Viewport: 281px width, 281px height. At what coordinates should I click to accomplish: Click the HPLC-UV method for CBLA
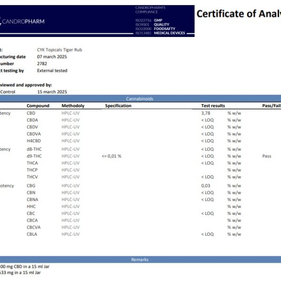click(x=71, y=234)
